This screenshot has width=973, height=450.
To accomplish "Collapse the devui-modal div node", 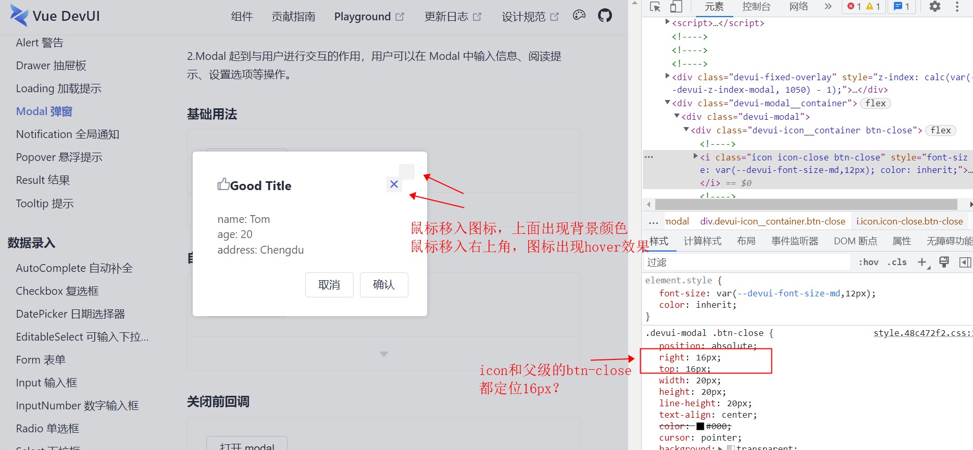I will [x=677, y=116].
